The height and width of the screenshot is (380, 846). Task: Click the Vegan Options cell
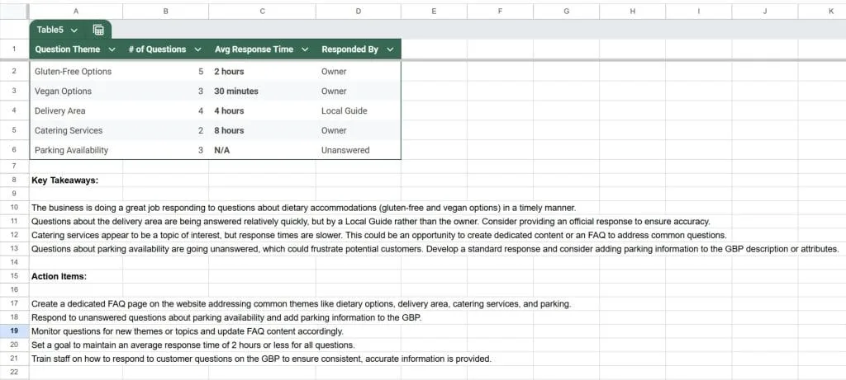[76, 91]
